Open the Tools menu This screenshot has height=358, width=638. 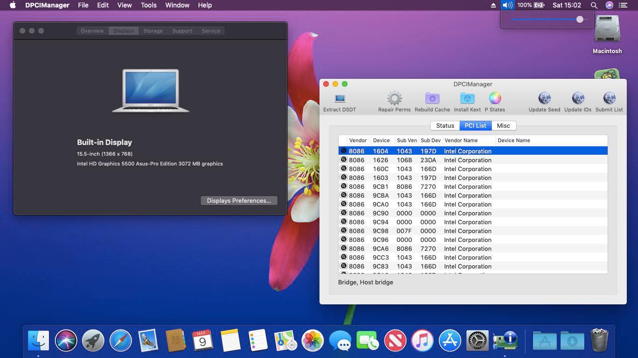click(149, 5)
